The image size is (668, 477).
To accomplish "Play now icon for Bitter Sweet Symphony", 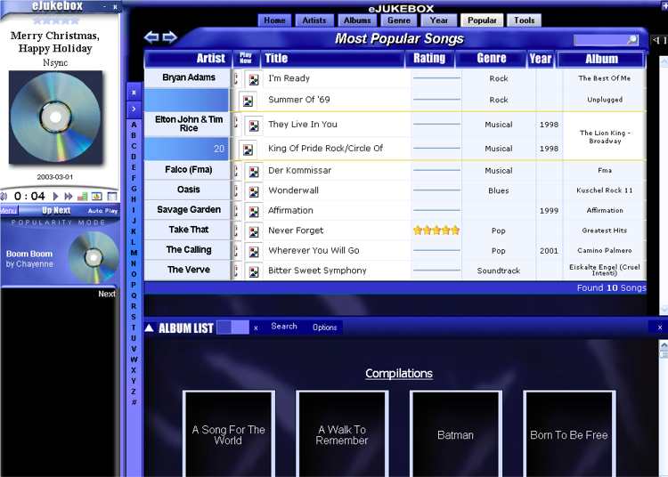I will (x=254, y=271).
